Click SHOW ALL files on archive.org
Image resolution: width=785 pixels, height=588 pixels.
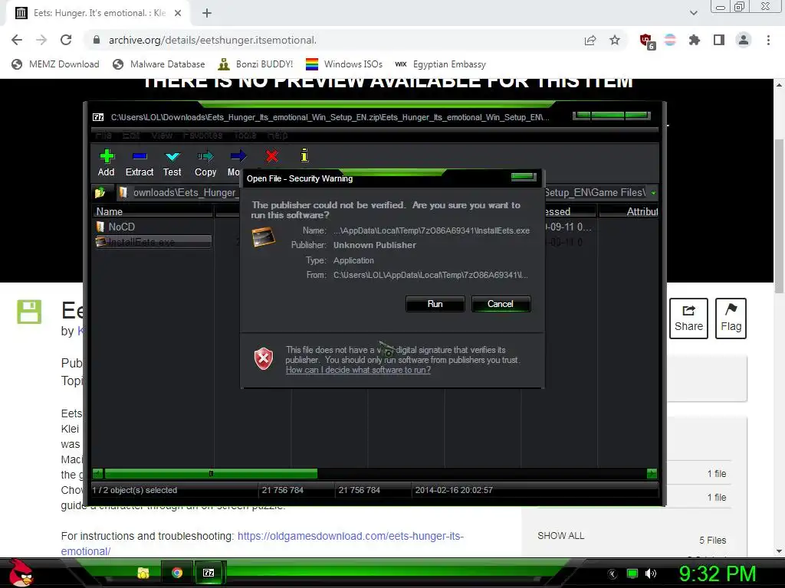[x=560, y=535]
